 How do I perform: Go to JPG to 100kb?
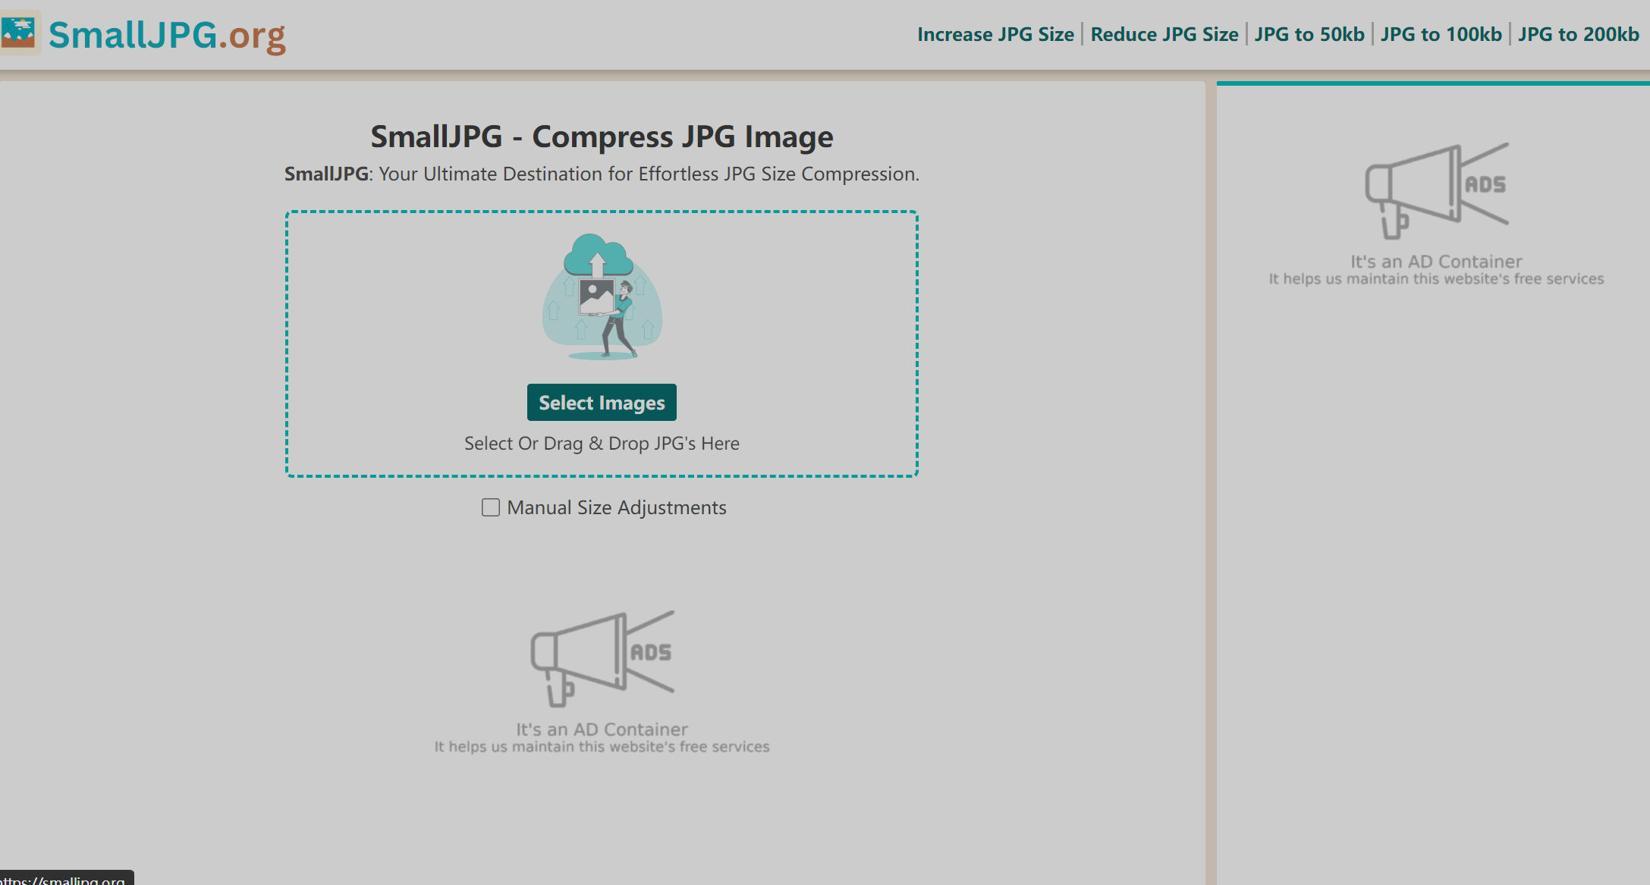(1441, 34)
